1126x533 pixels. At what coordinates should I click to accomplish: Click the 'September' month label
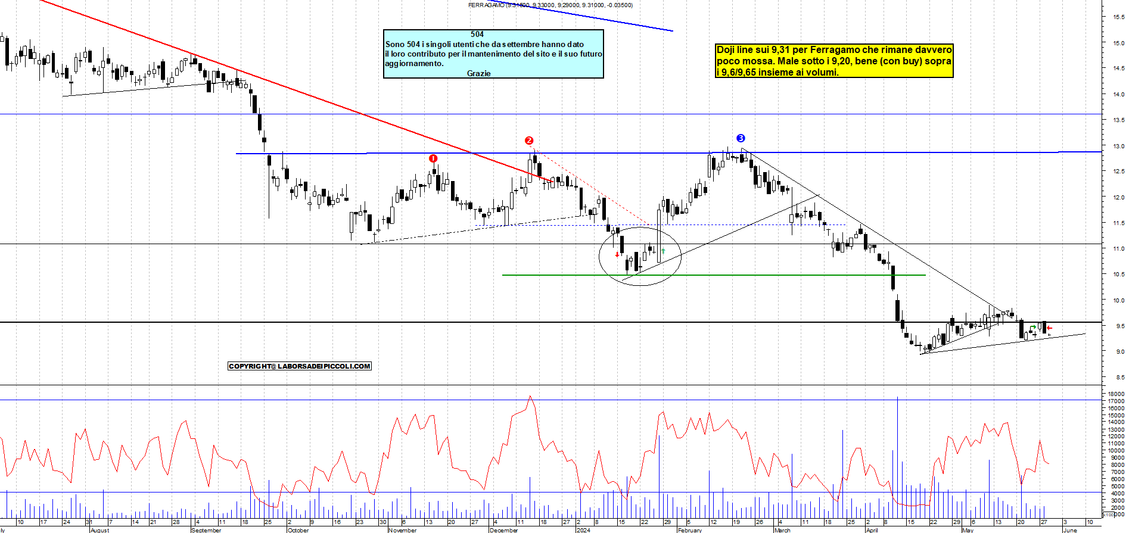[x=206, y=530]
